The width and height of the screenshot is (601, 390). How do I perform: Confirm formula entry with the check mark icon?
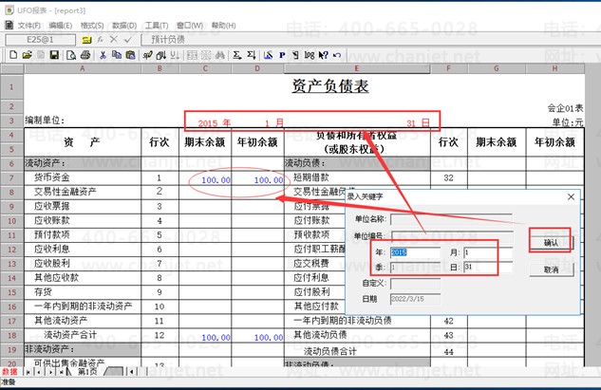(x=127, y=40)
